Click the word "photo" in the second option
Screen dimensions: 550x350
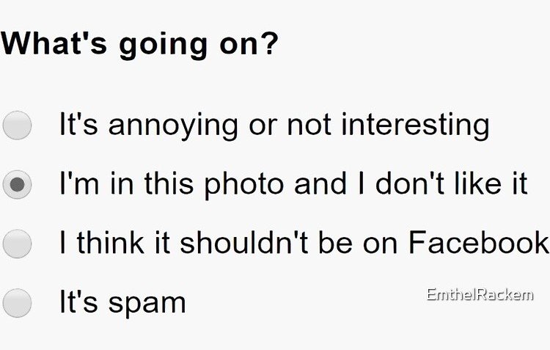[244, 186]
